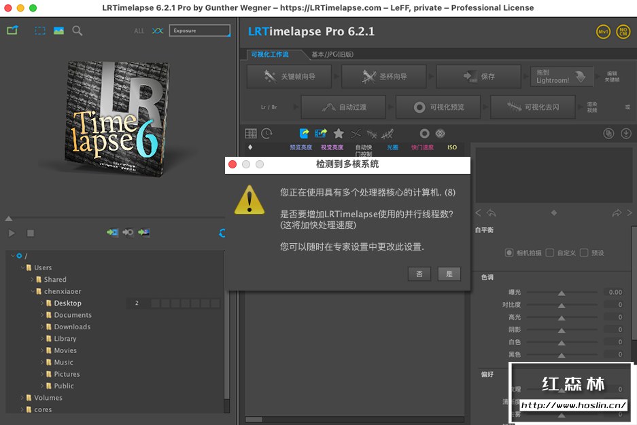Click the magnifier search icon
The image size is (637, 425).
78,31
